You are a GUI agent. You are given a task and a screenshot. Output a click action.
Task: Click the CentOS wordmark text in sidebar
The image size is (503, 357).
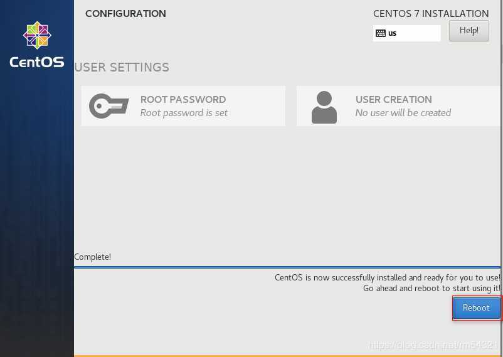coord(37,62)
